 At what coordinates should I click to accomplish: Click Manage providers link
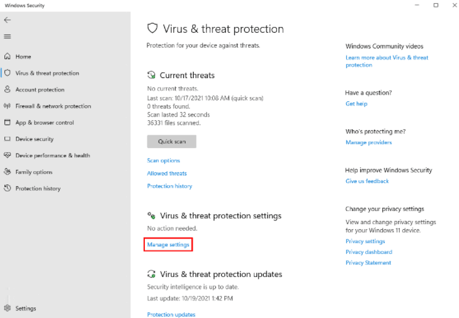(x=368, y=142)
